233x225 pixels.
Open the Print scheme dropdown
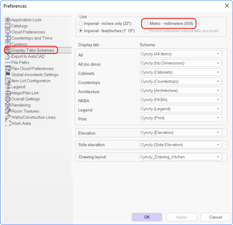pyautogui.click(x=181, y=118)
